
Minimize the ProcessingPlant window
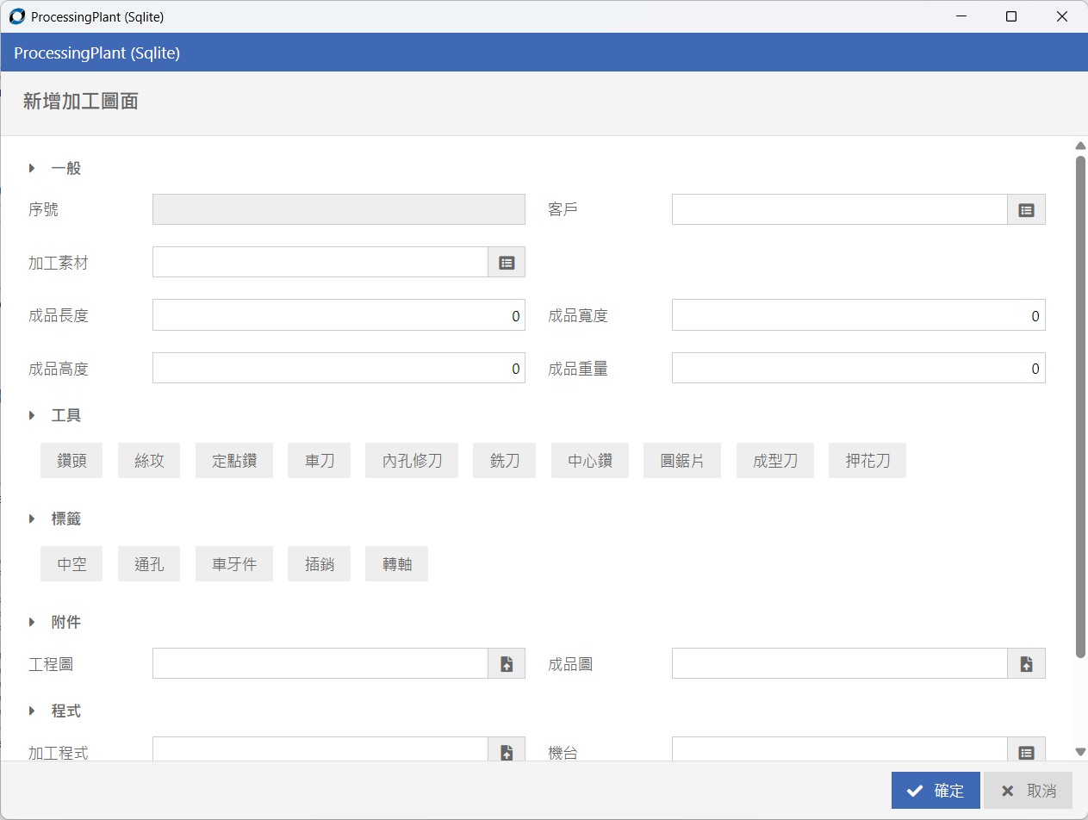click(961, 16)
